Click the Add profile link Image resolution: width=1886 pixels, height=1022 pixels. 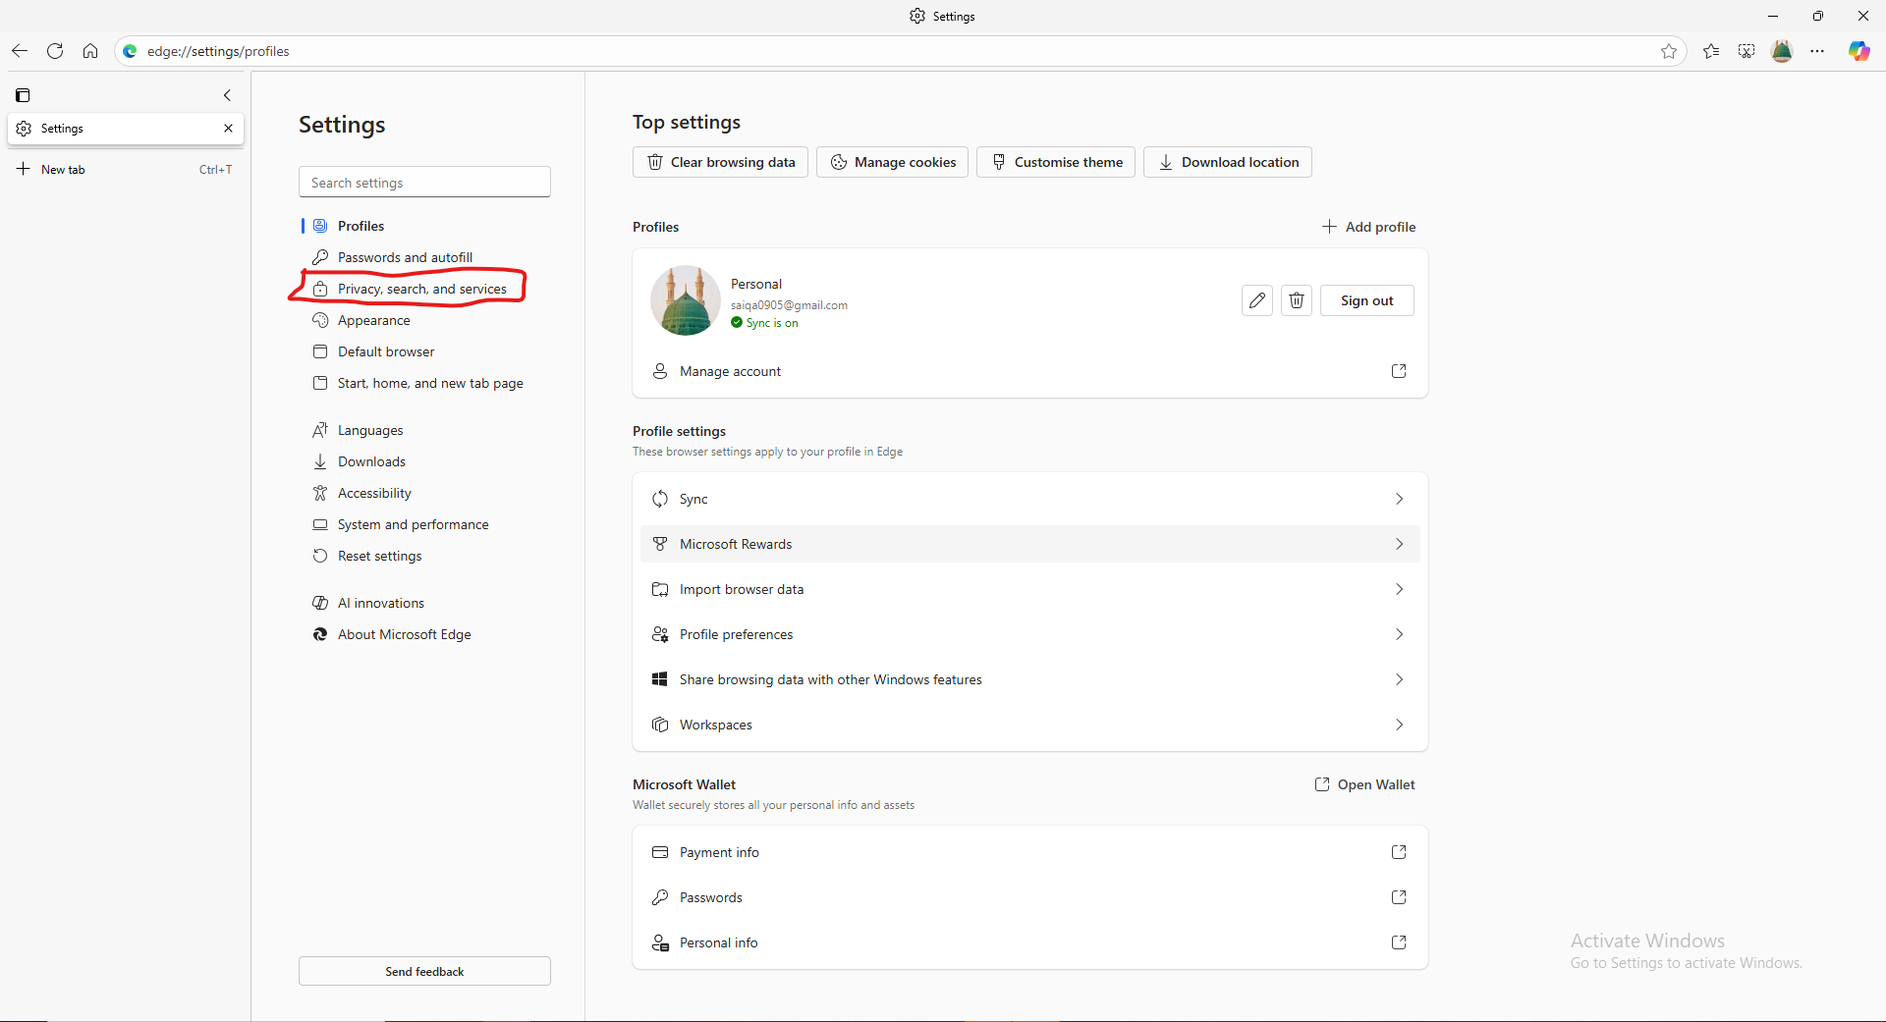tap(1368, 227)
